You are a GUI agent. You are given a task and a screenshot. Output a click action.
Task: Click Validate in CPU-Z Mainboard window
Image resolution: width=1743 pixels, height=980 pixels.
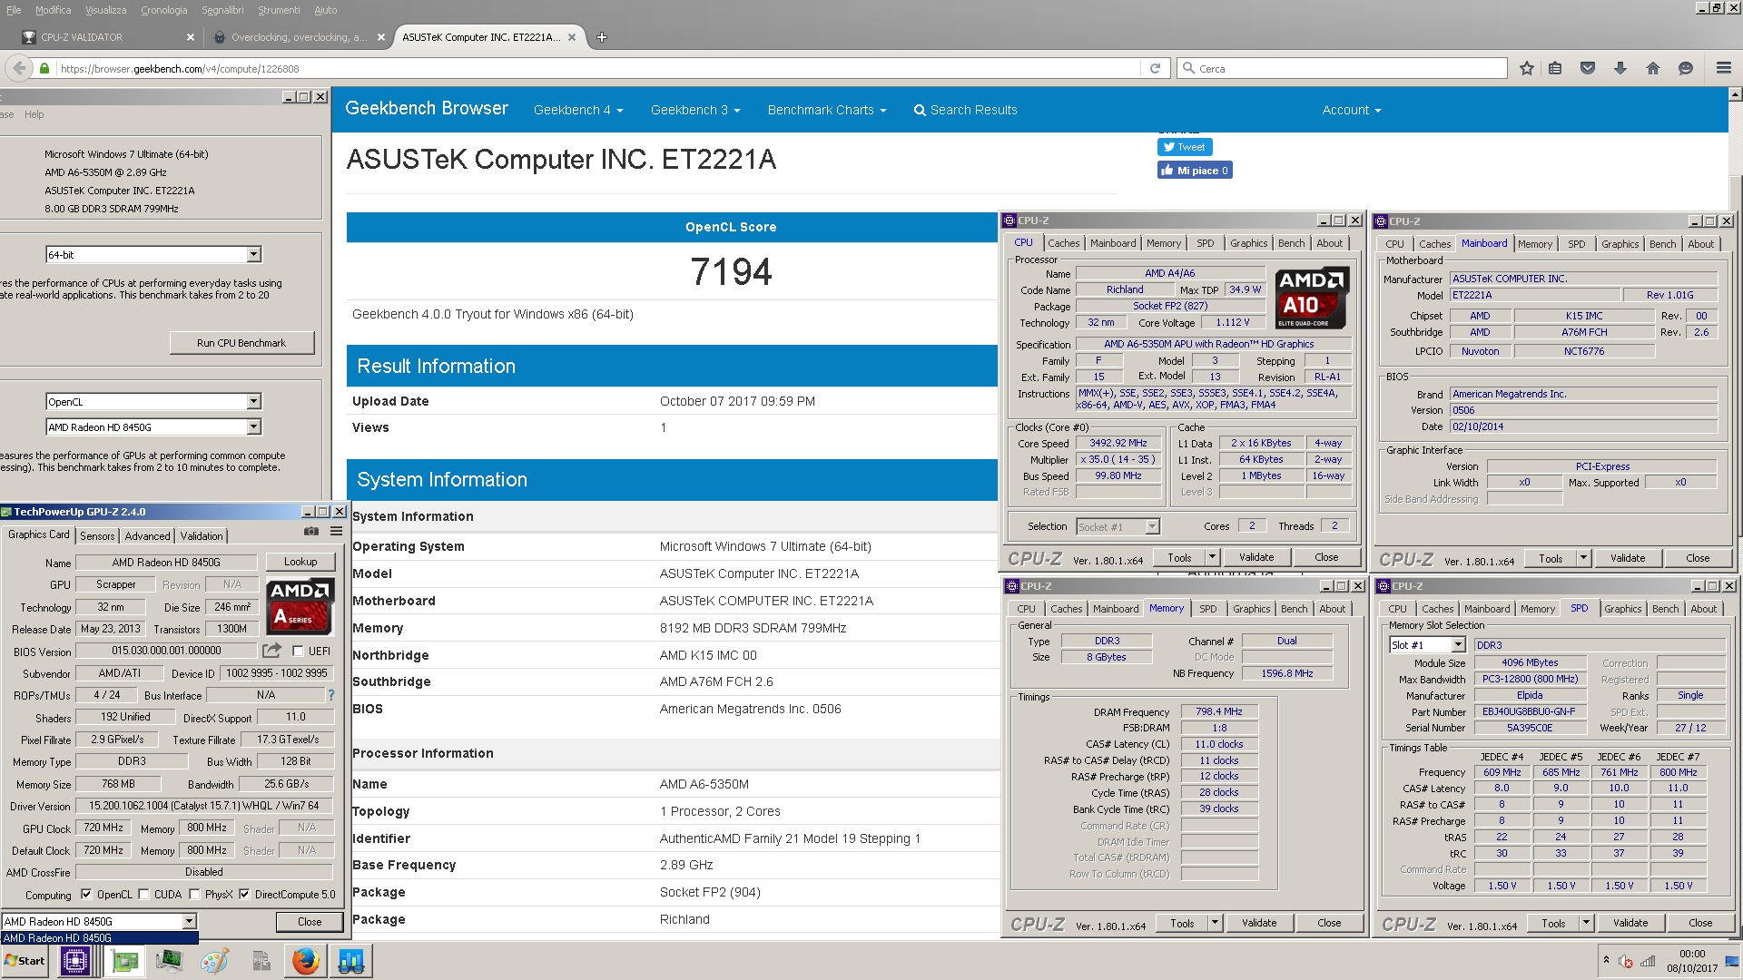1627,558
